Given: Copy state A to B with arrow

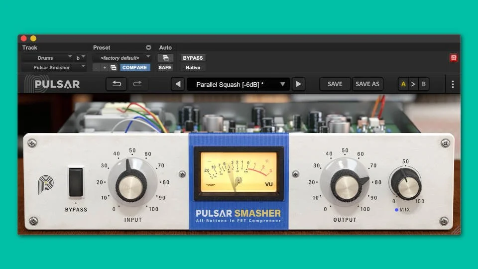Looking at the screenshot, I should click(413, 84).
